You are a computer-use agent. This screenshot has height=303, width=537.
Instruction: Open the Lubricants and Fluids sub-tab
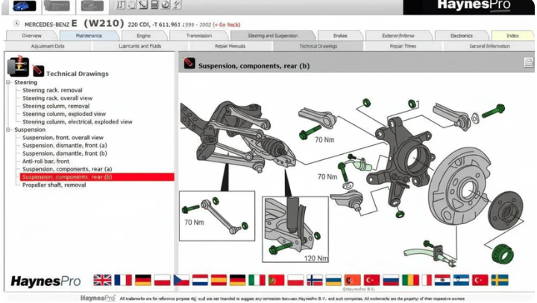(x=140, y=46)
